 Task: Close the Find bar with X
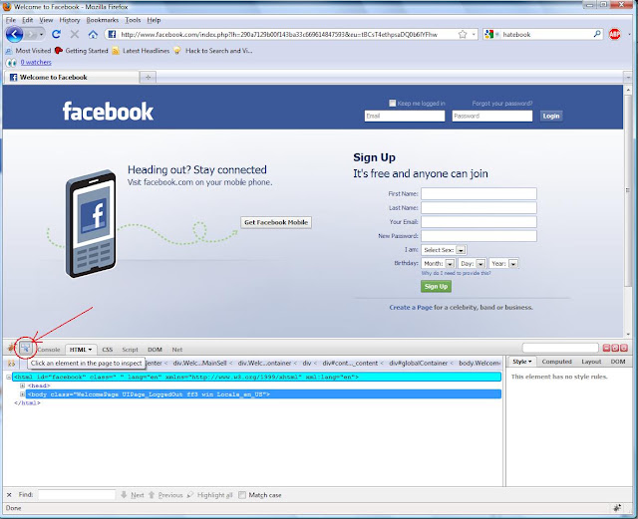click(9, 495)
